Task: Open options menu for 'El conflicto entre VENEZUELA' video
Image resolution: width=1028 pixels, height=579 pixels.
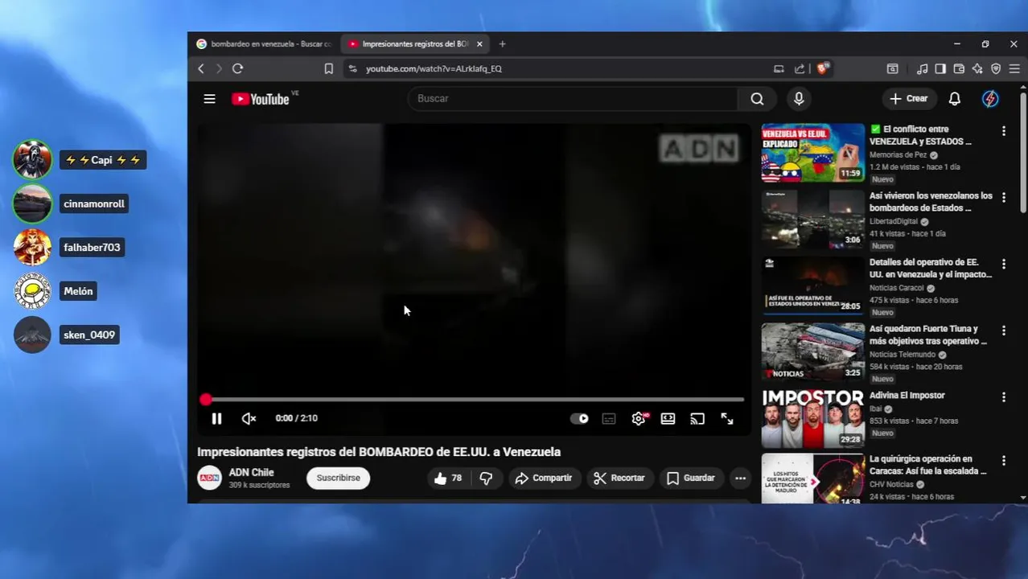Action: (1003, 130)
